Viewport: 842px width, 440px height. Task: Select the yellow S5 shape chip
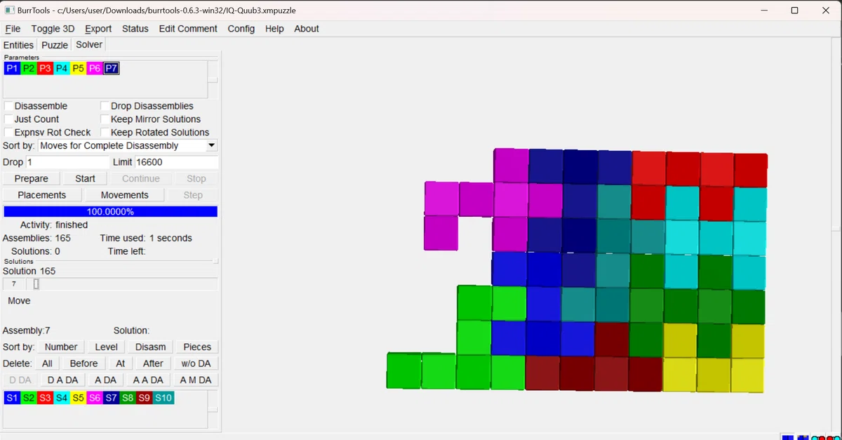pyautogui.click(x=79, y=398)
